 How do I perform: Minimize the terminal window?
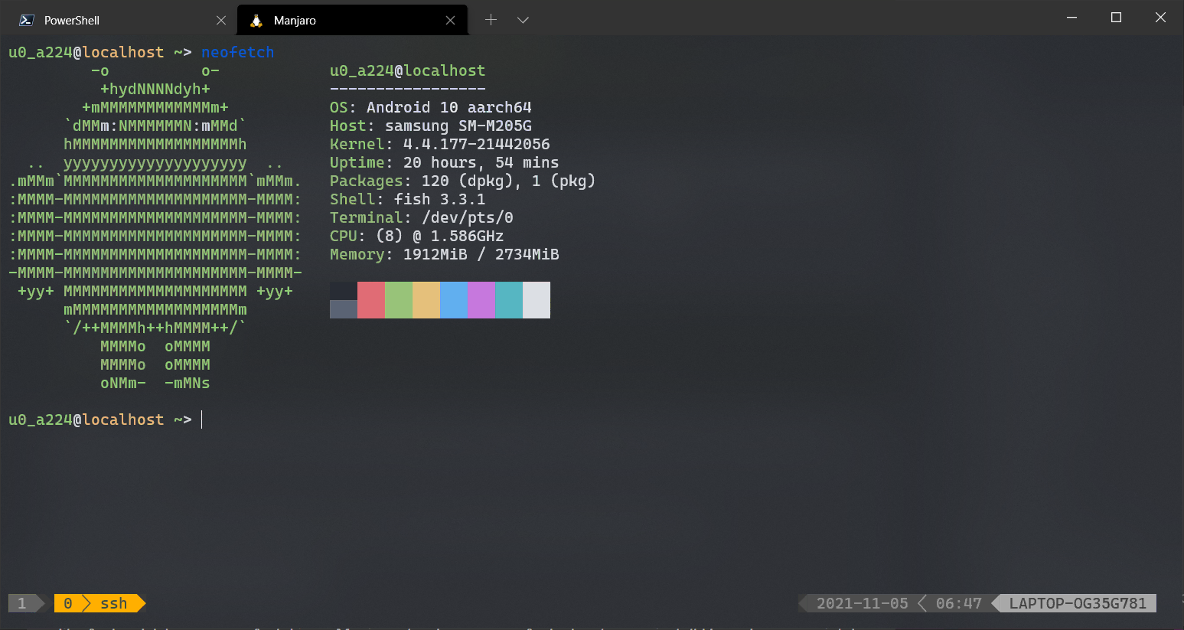coord(1071,18)
